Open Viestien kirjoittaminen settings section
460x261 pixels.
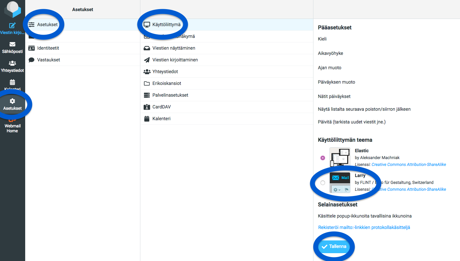tap(175, 60)
